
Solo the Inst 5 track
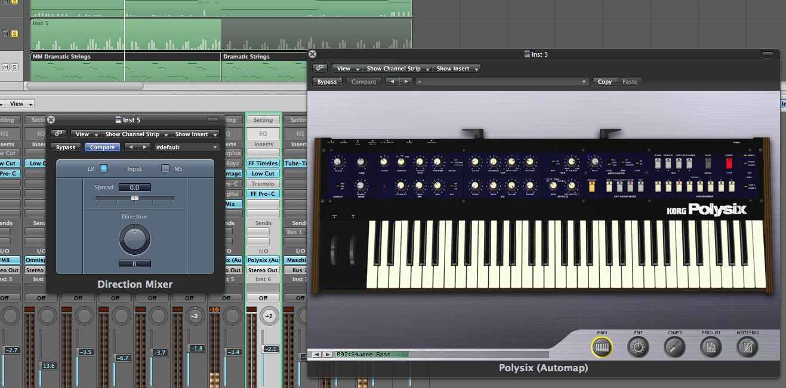[x=14, y=34]
